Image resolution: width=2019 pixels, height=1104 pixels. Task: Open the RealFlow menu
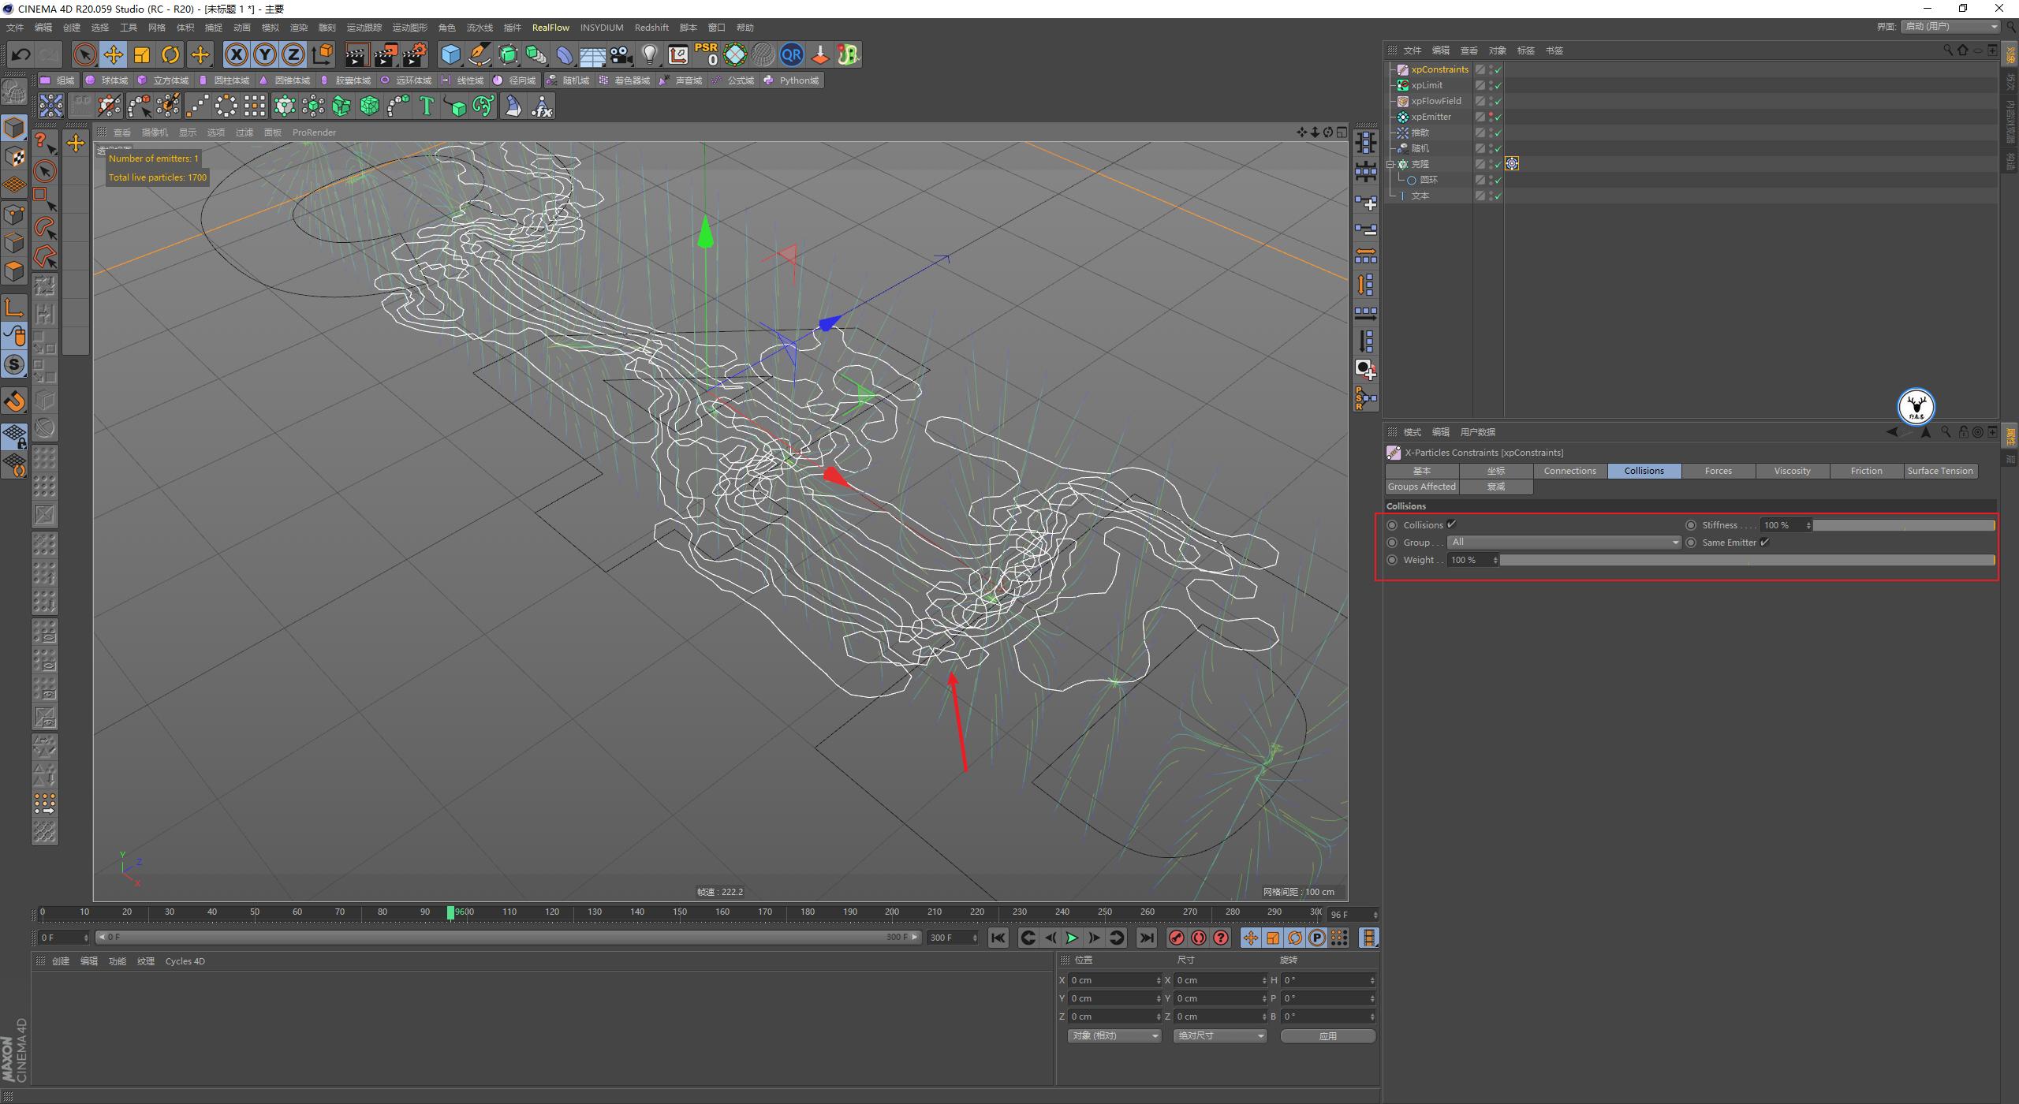click(551, 28)
